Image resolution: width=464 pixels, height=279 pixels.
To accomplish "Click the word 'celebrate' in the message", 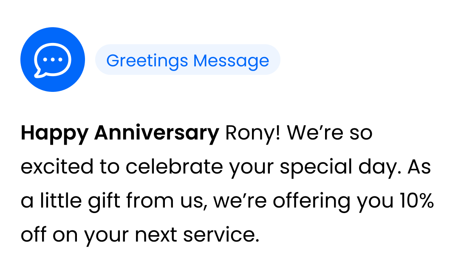I will pyautogui.click(x=174, y=167).
